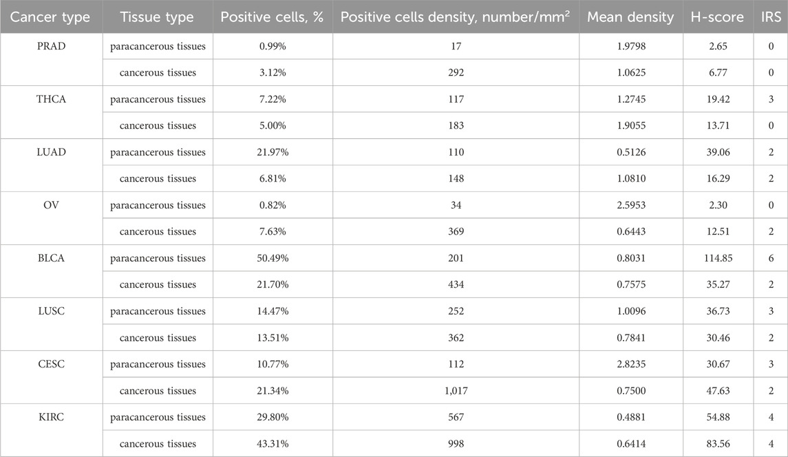Select the KIRC cancer type cell
The width and height of the screenshot is (788, 457).
[51, 417]
